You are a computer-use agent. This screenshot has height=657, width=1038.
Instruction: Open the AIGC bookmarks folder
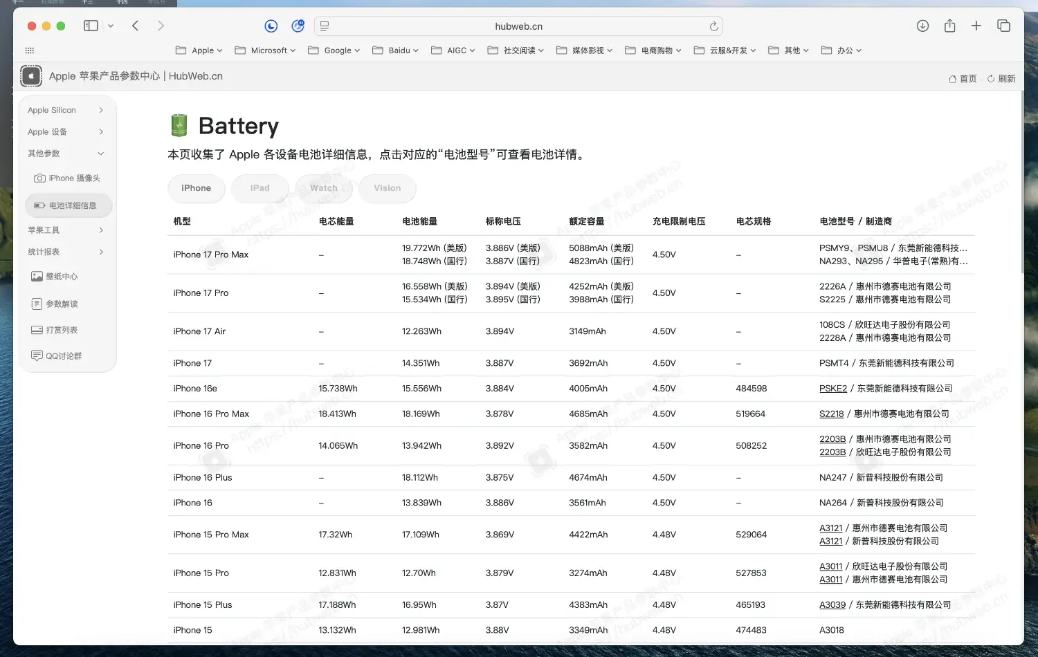(453, 50)
